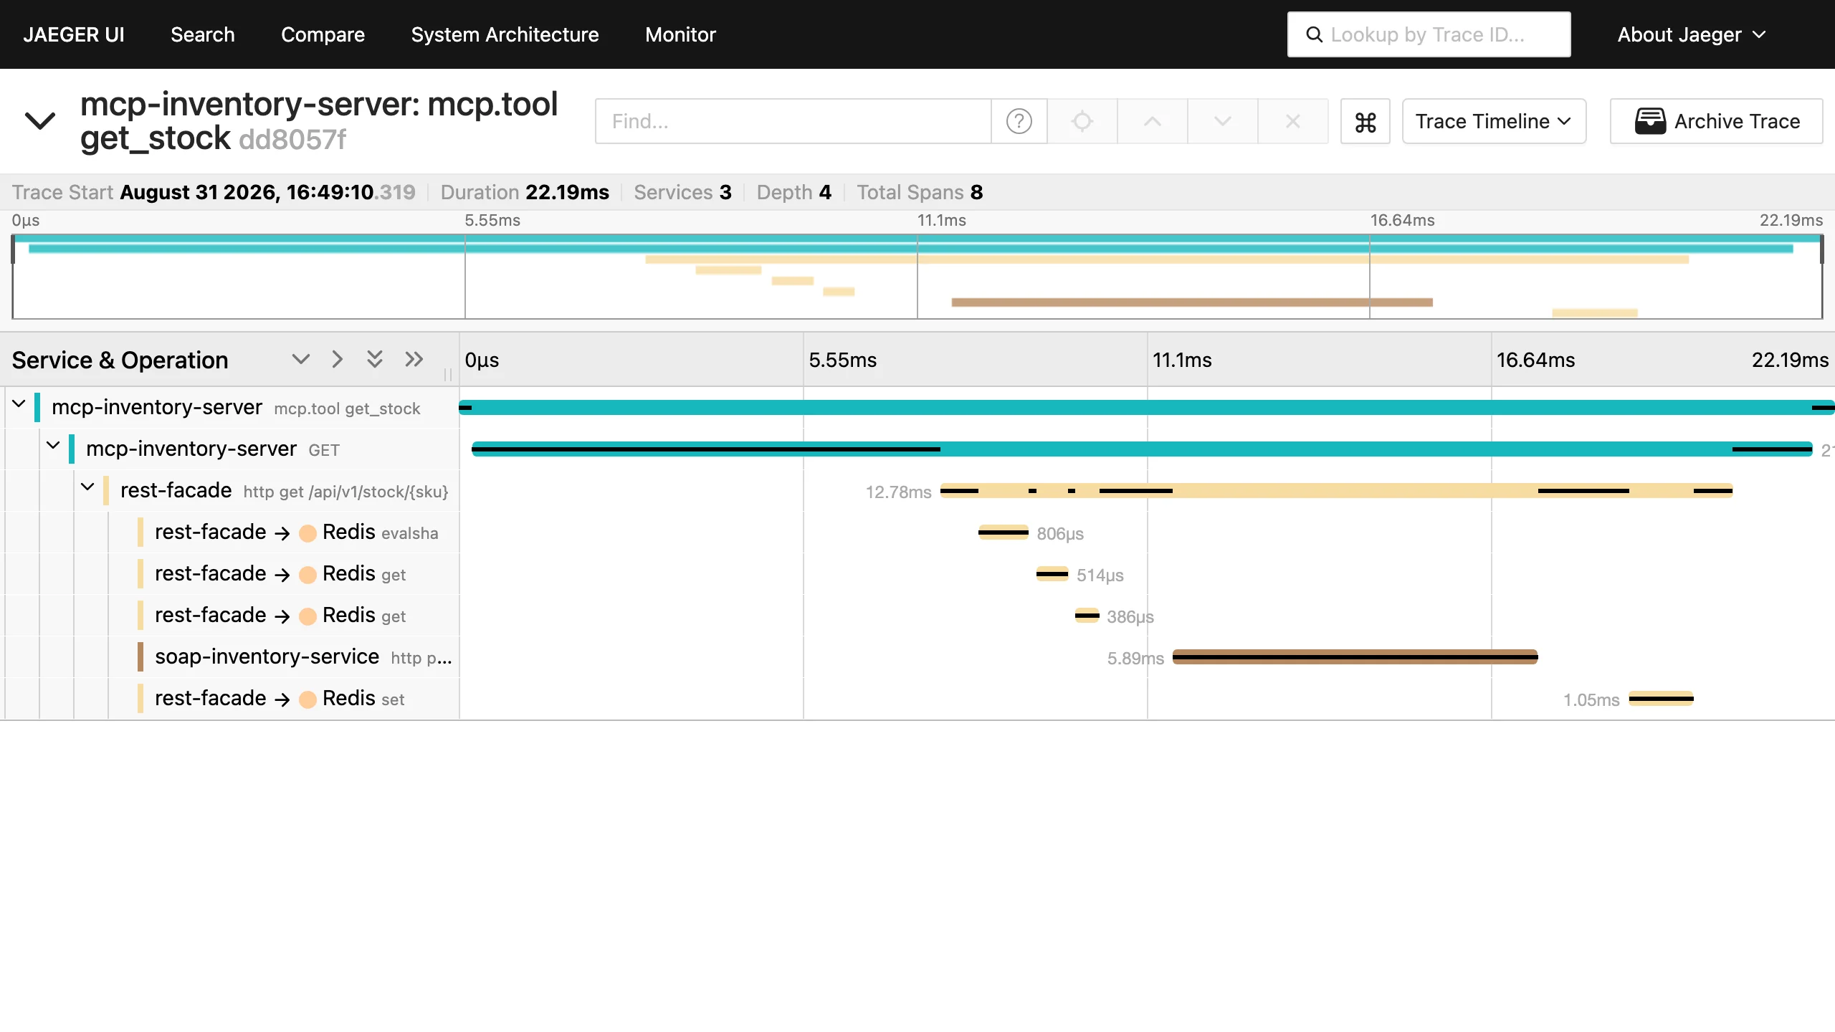Open the Search page
The height and width of the screenshot is (1032, 1835).
tap(203, 34)
